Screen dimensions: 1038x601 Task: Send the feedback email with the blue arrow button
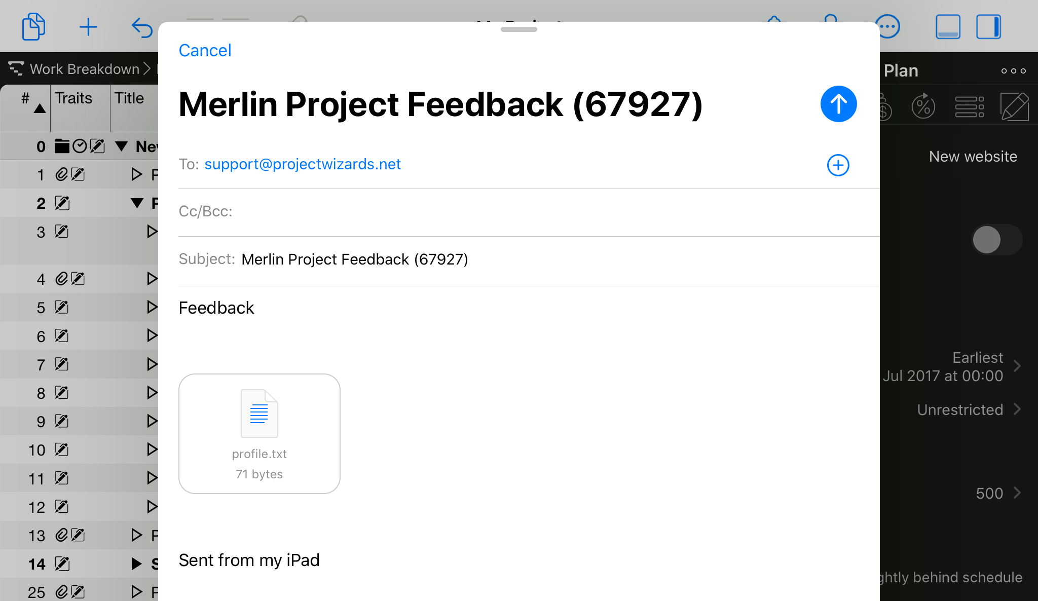(838, 104)
